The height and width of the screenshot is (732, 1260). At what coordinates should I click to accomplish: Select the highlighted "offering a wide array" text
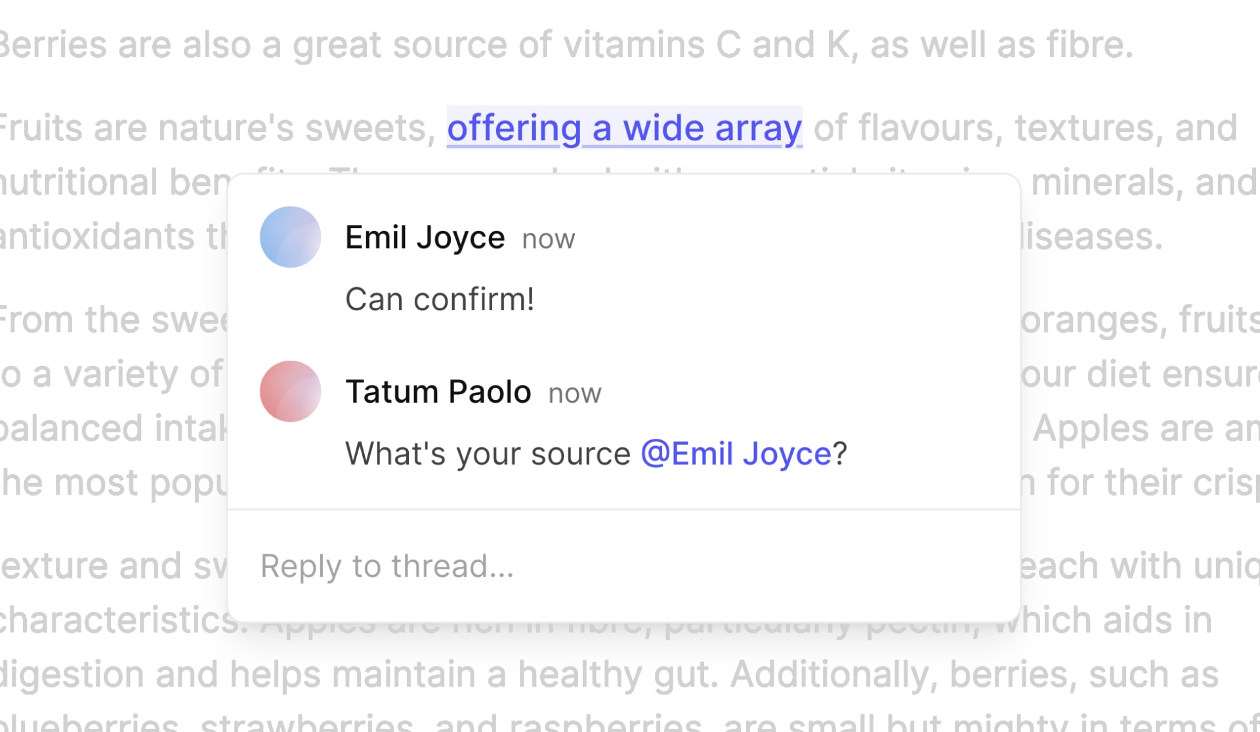point(624,127)
